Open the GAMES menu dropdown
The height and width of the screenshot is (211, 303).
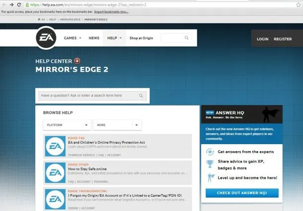click(73, 38)
